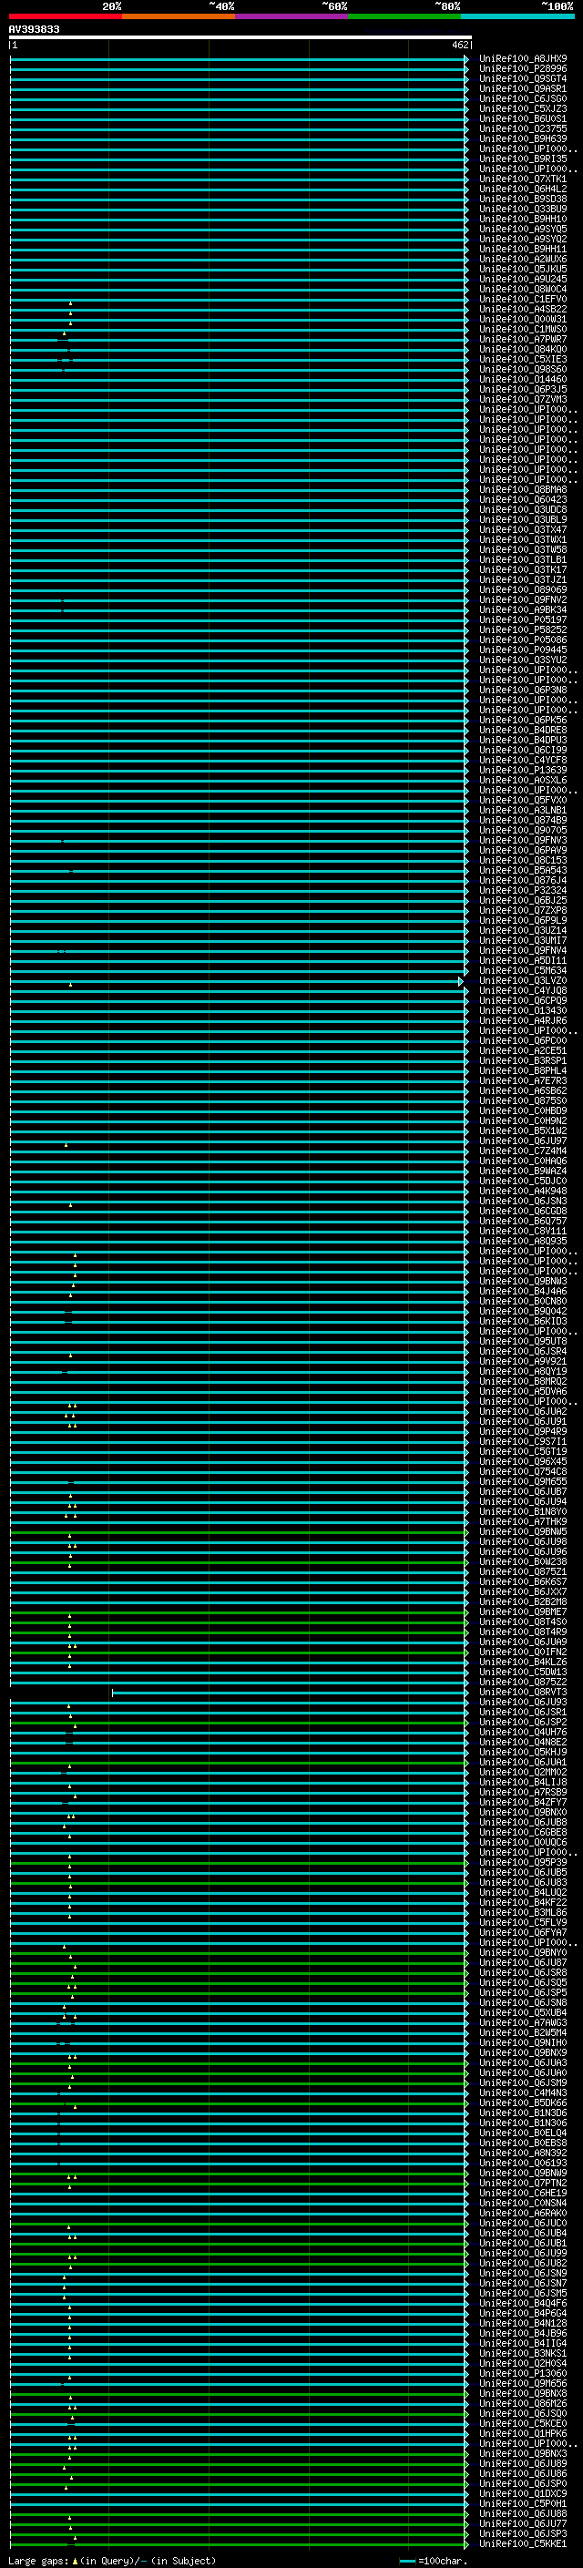
Task: Click the green ~80% identity legend segment
Action: 404,16
